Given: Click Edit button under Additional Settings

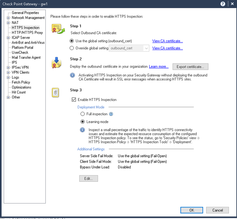Looking at the screenshot, I should click(89, 178).
